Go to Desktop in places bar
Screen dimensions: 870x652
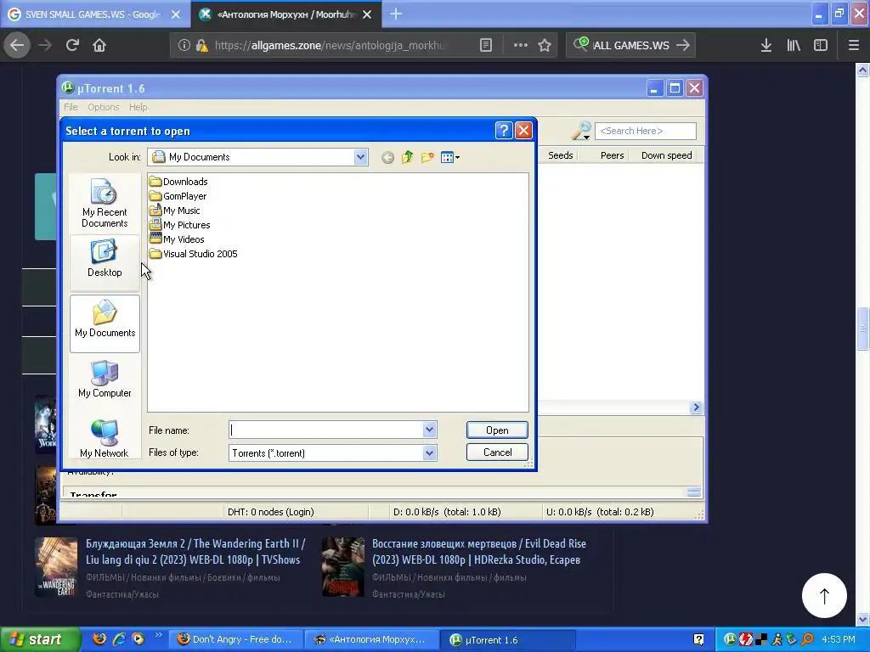pyautogui.click(x=105, y=263)
